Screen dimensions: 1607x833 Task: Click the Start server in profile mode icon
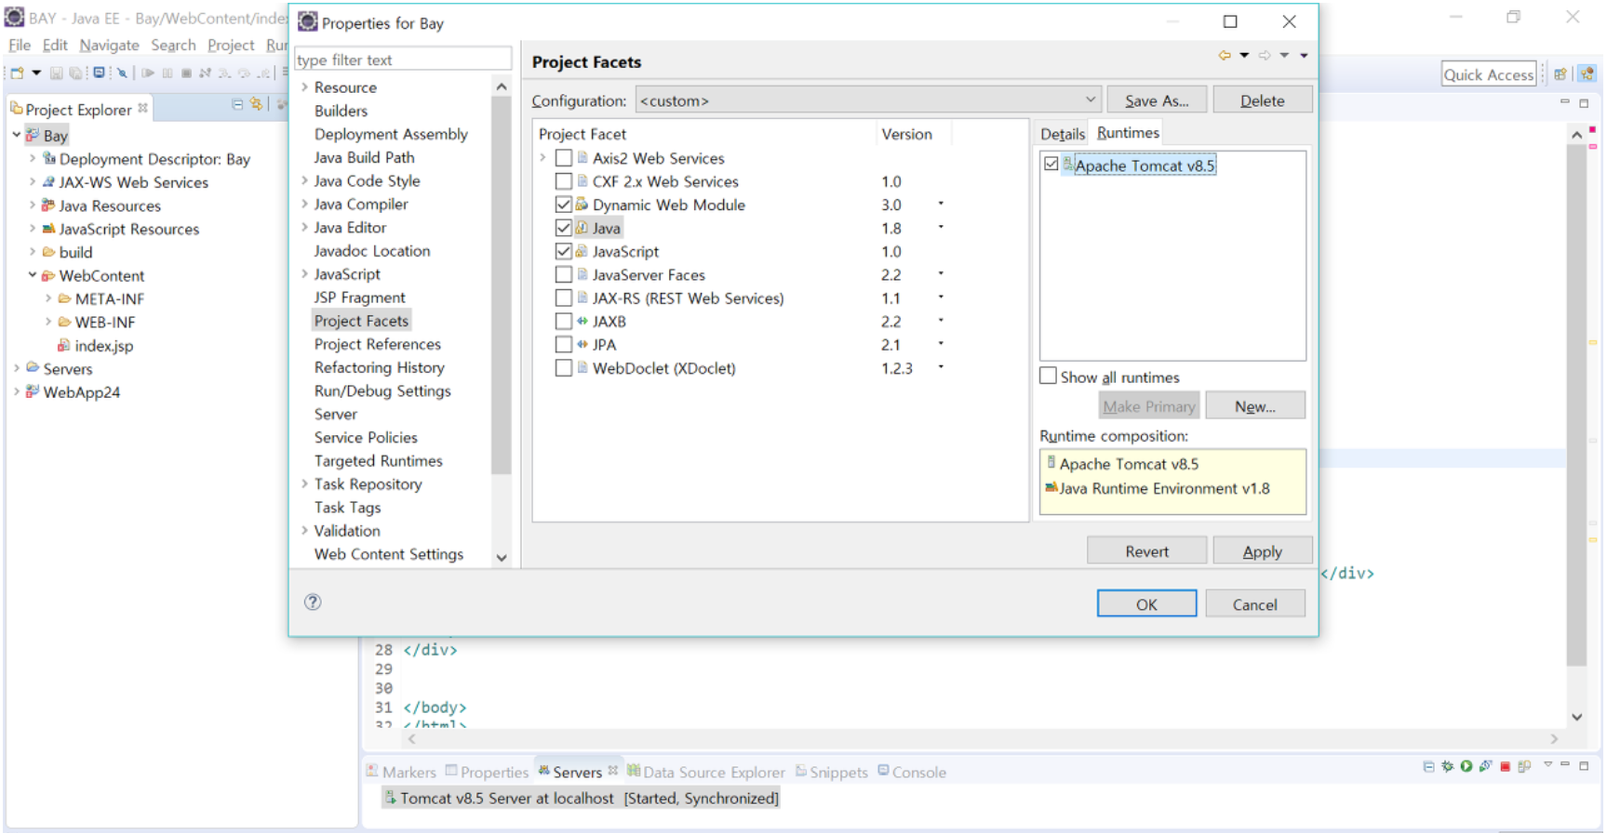pos(1485,766)
